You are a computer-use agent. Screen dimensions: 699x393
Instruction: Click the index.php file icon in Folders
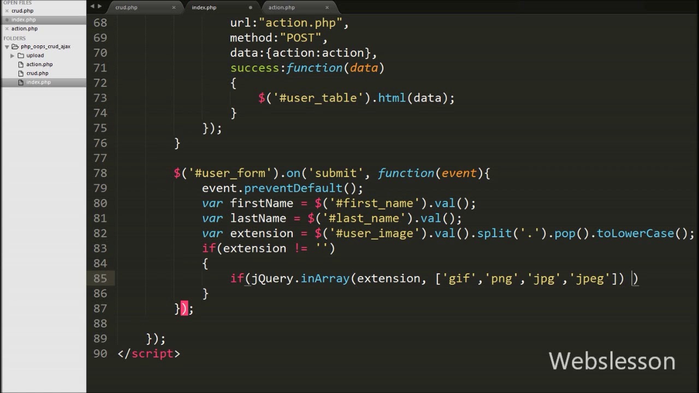click(21, 82)
